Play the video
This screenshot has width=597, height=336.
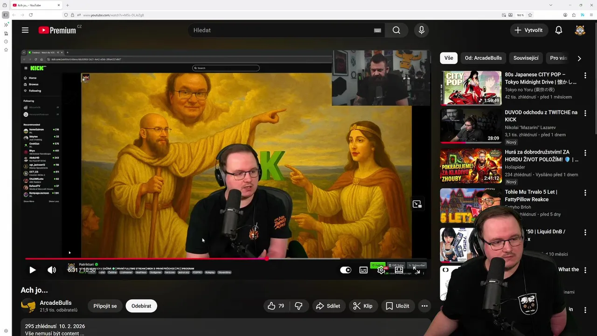32,270
